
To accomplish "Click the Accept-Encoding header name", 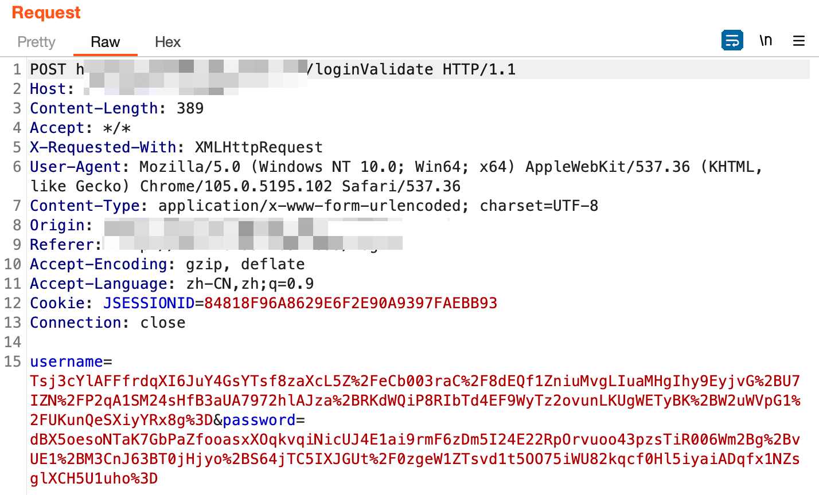I will (x=98, y=264).
